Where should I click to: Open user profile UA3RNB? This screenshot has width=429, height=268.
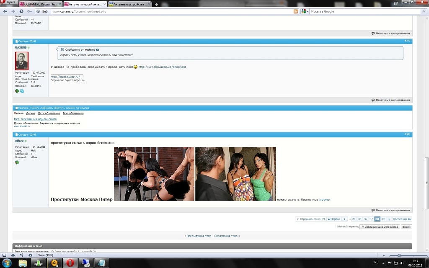click(x=21, y=48)
